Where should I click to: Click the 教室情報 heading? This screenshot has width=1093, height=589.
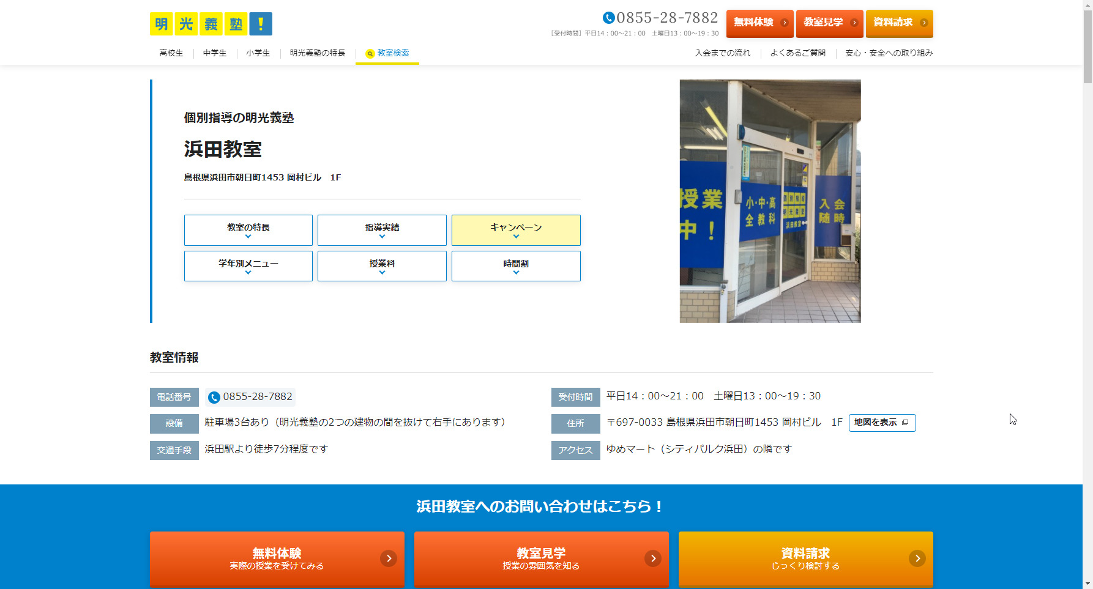(x=174, y=357)
